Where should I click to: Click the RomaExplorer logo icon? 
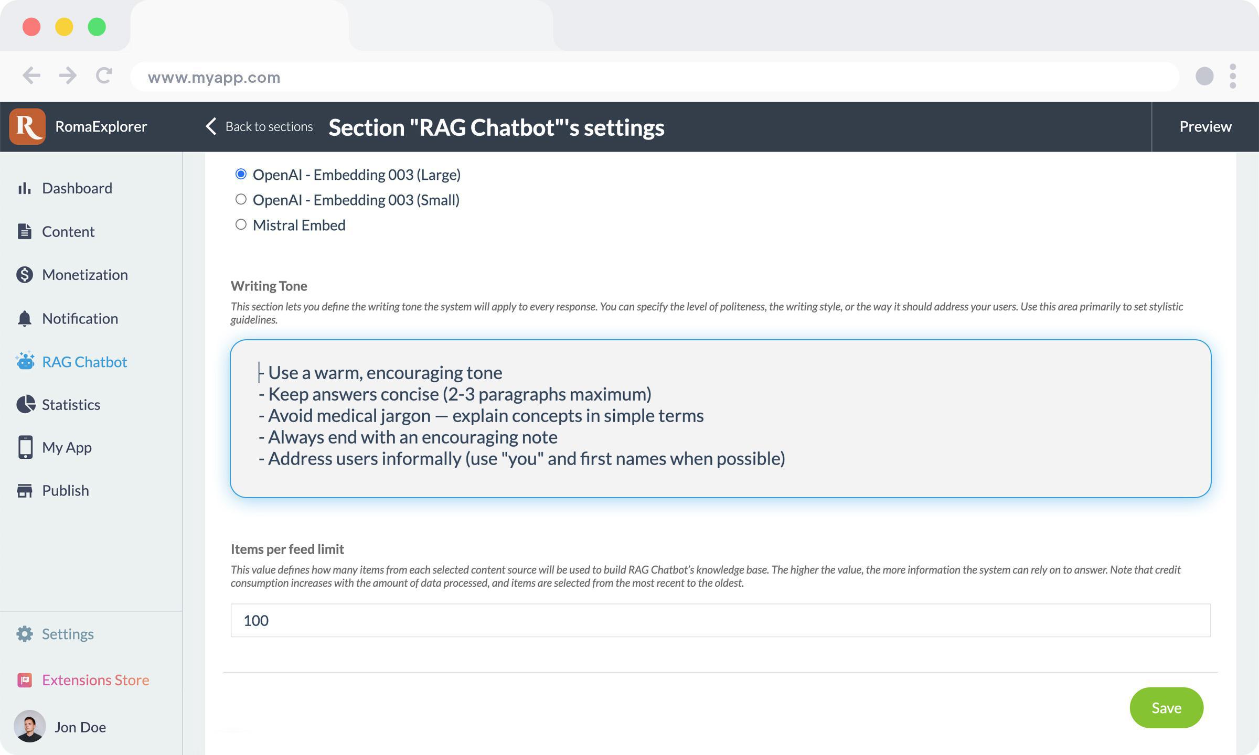[27, 126]
